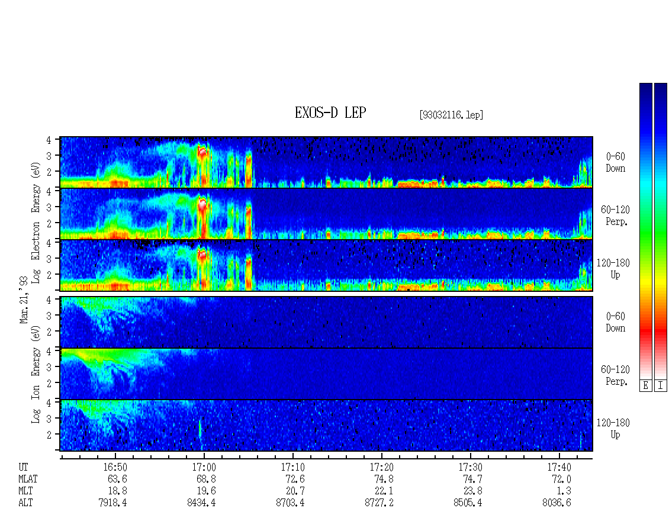Click the Log Ion Energy (eV) axis label
This screenshot has height=518, width=669.
click(x=36, y=375)
